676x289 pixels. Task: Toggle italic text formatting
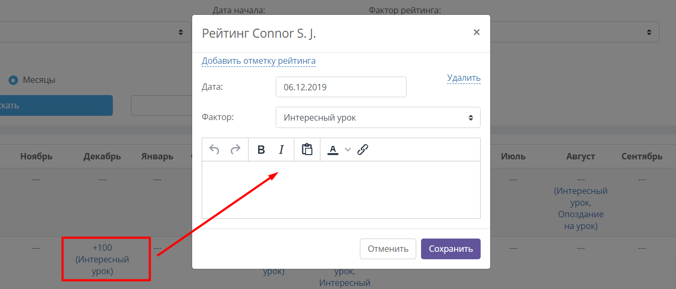pyautogui.click(x=282, y=150)
